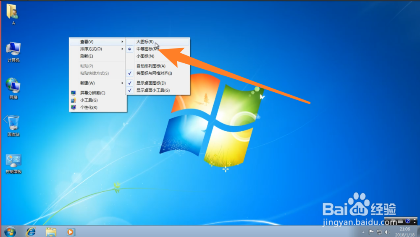This screenshot has width=420, height=237.
Task: Click the monitor icon beside 屏幕分辨率(C)
Action: click(73, 93)
